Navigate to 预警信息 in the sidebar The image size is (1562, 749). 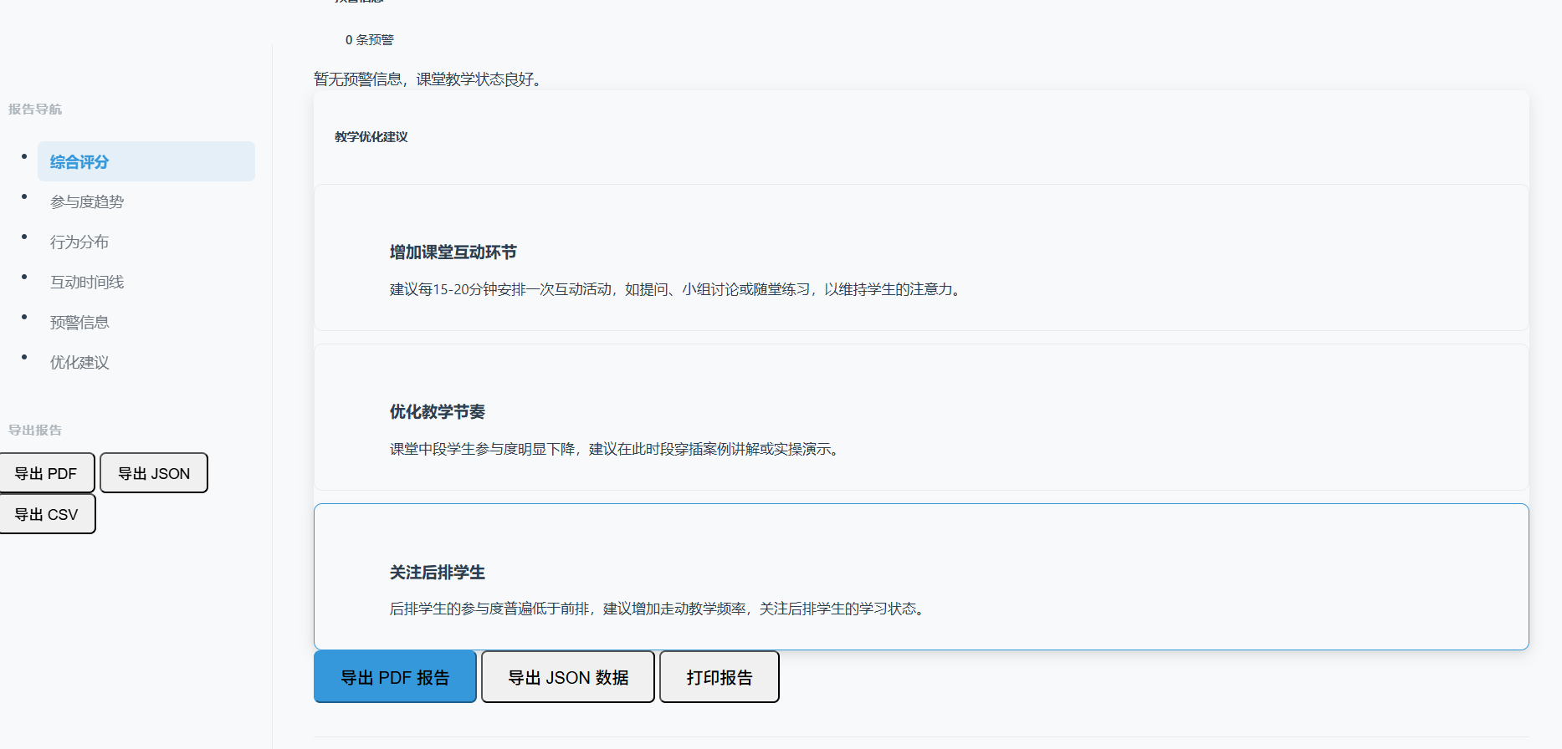click(79, 323)
